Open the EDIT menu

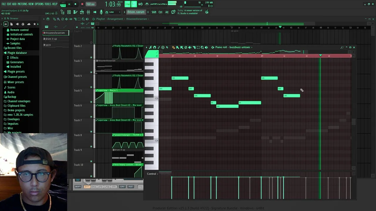[9, 4]
